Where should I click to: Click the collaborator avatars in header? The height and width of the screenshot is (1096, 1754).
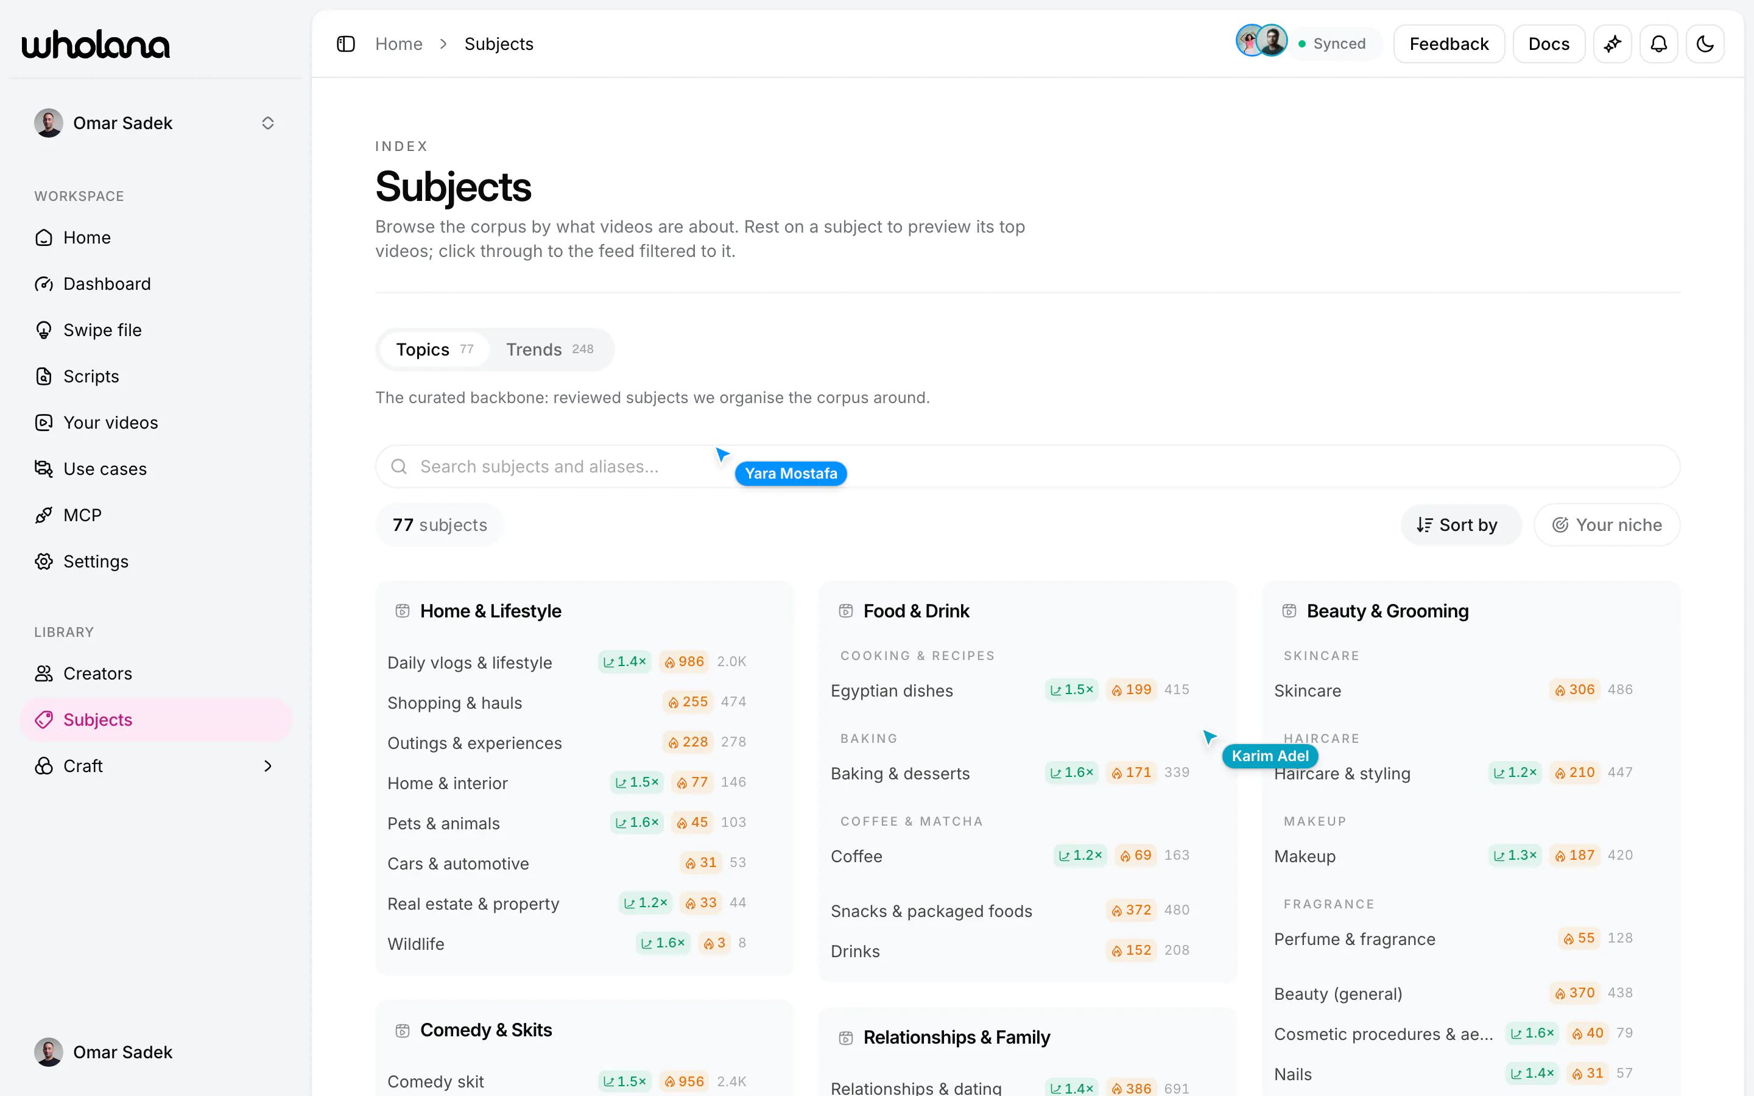pyautogui.click(x=1262, y=41)
